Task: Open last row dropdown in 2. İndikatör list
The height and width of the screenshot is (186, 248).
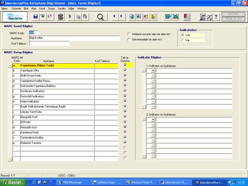Action: 153,156
